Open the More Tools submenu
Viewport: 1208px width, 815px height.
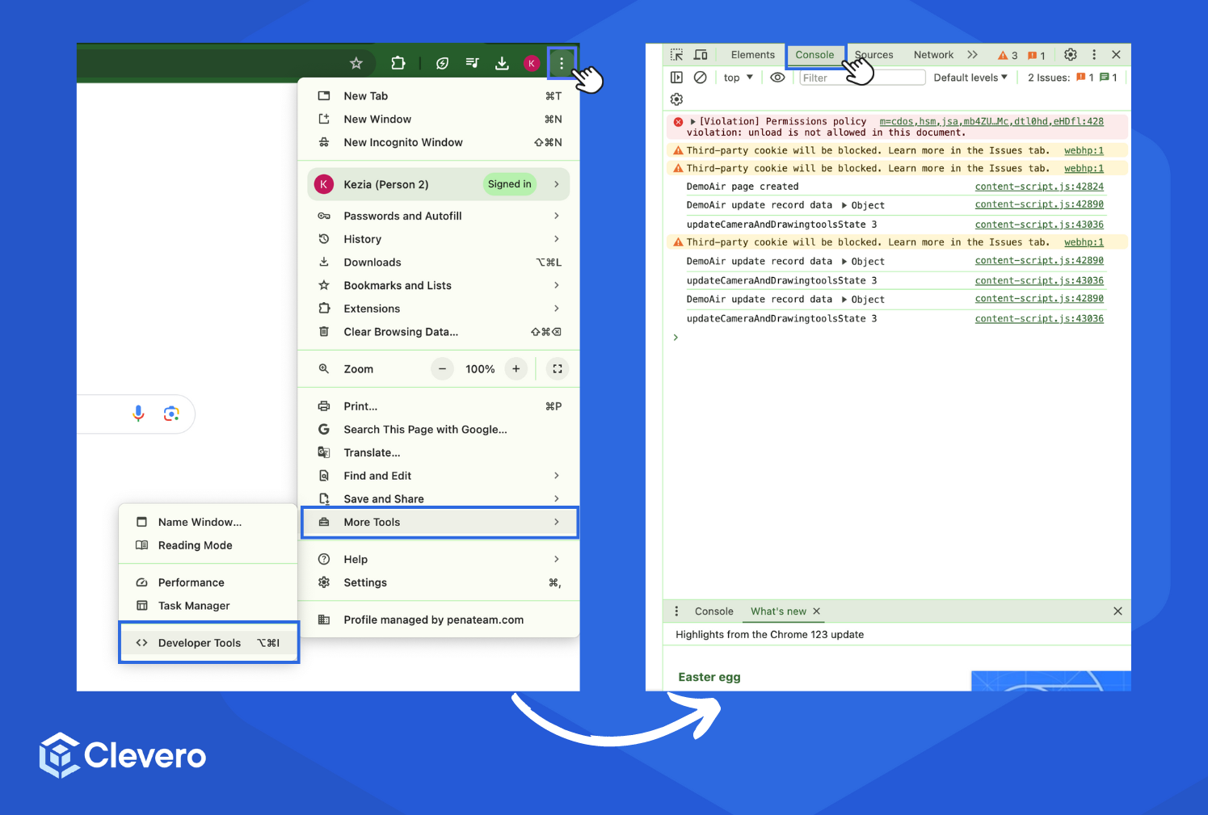(x=440, y=523)
